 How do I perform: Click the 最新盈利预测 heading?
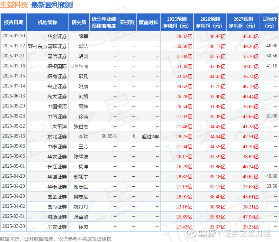(x=52, y=5)
